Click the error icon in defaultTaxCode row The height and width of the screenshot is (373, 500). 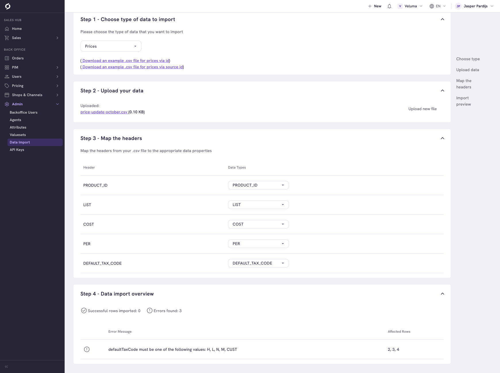coord(87,349)
